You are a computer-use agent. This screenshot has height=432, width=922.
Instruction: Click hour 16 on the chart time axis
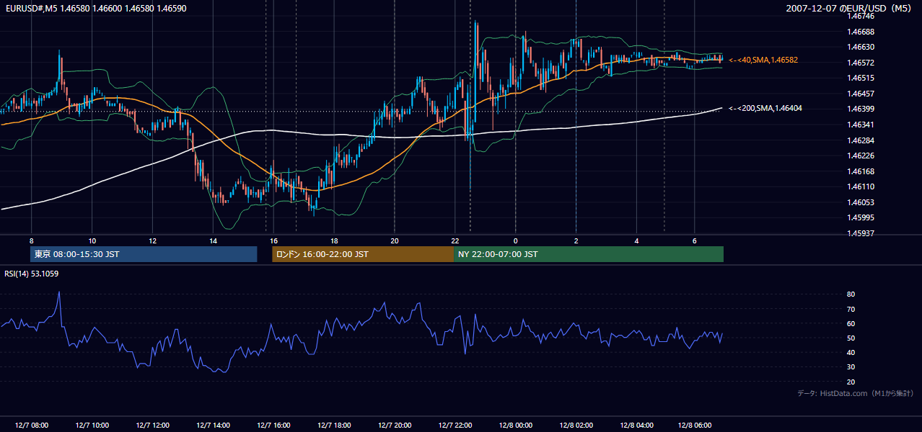click(273, 240)
